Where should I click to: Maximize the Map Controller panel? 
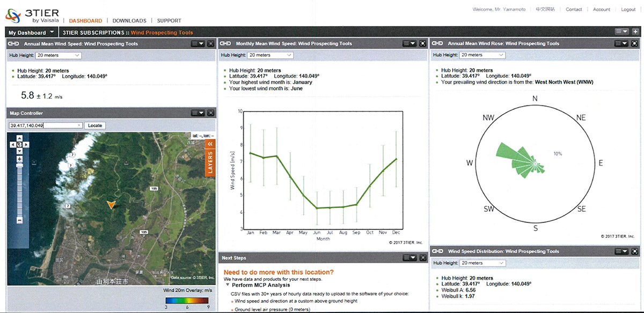coord(210,113)
